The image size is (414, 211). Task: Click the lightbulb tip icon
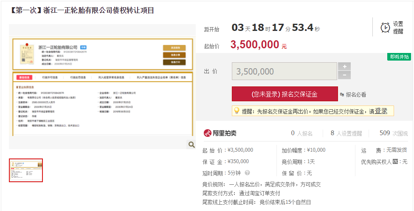[x=237, y=111]
